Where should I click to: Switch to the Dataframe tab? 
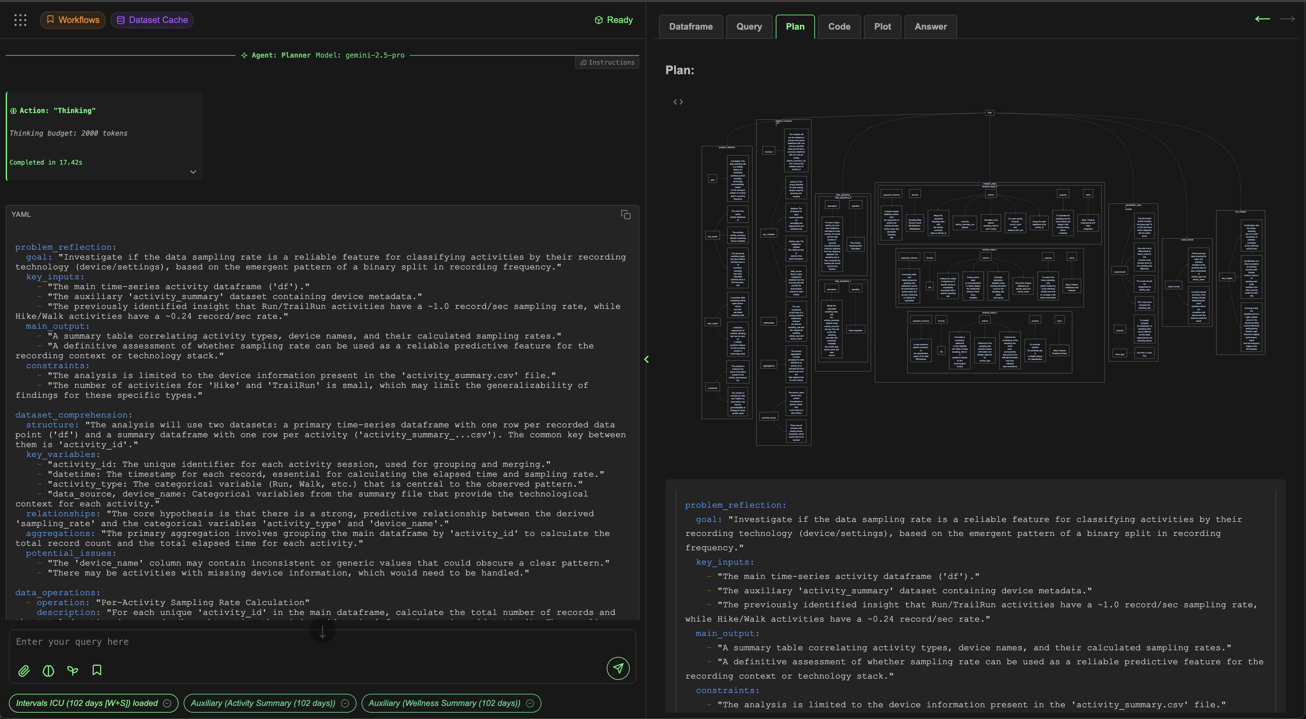click(x=691, y=27)
